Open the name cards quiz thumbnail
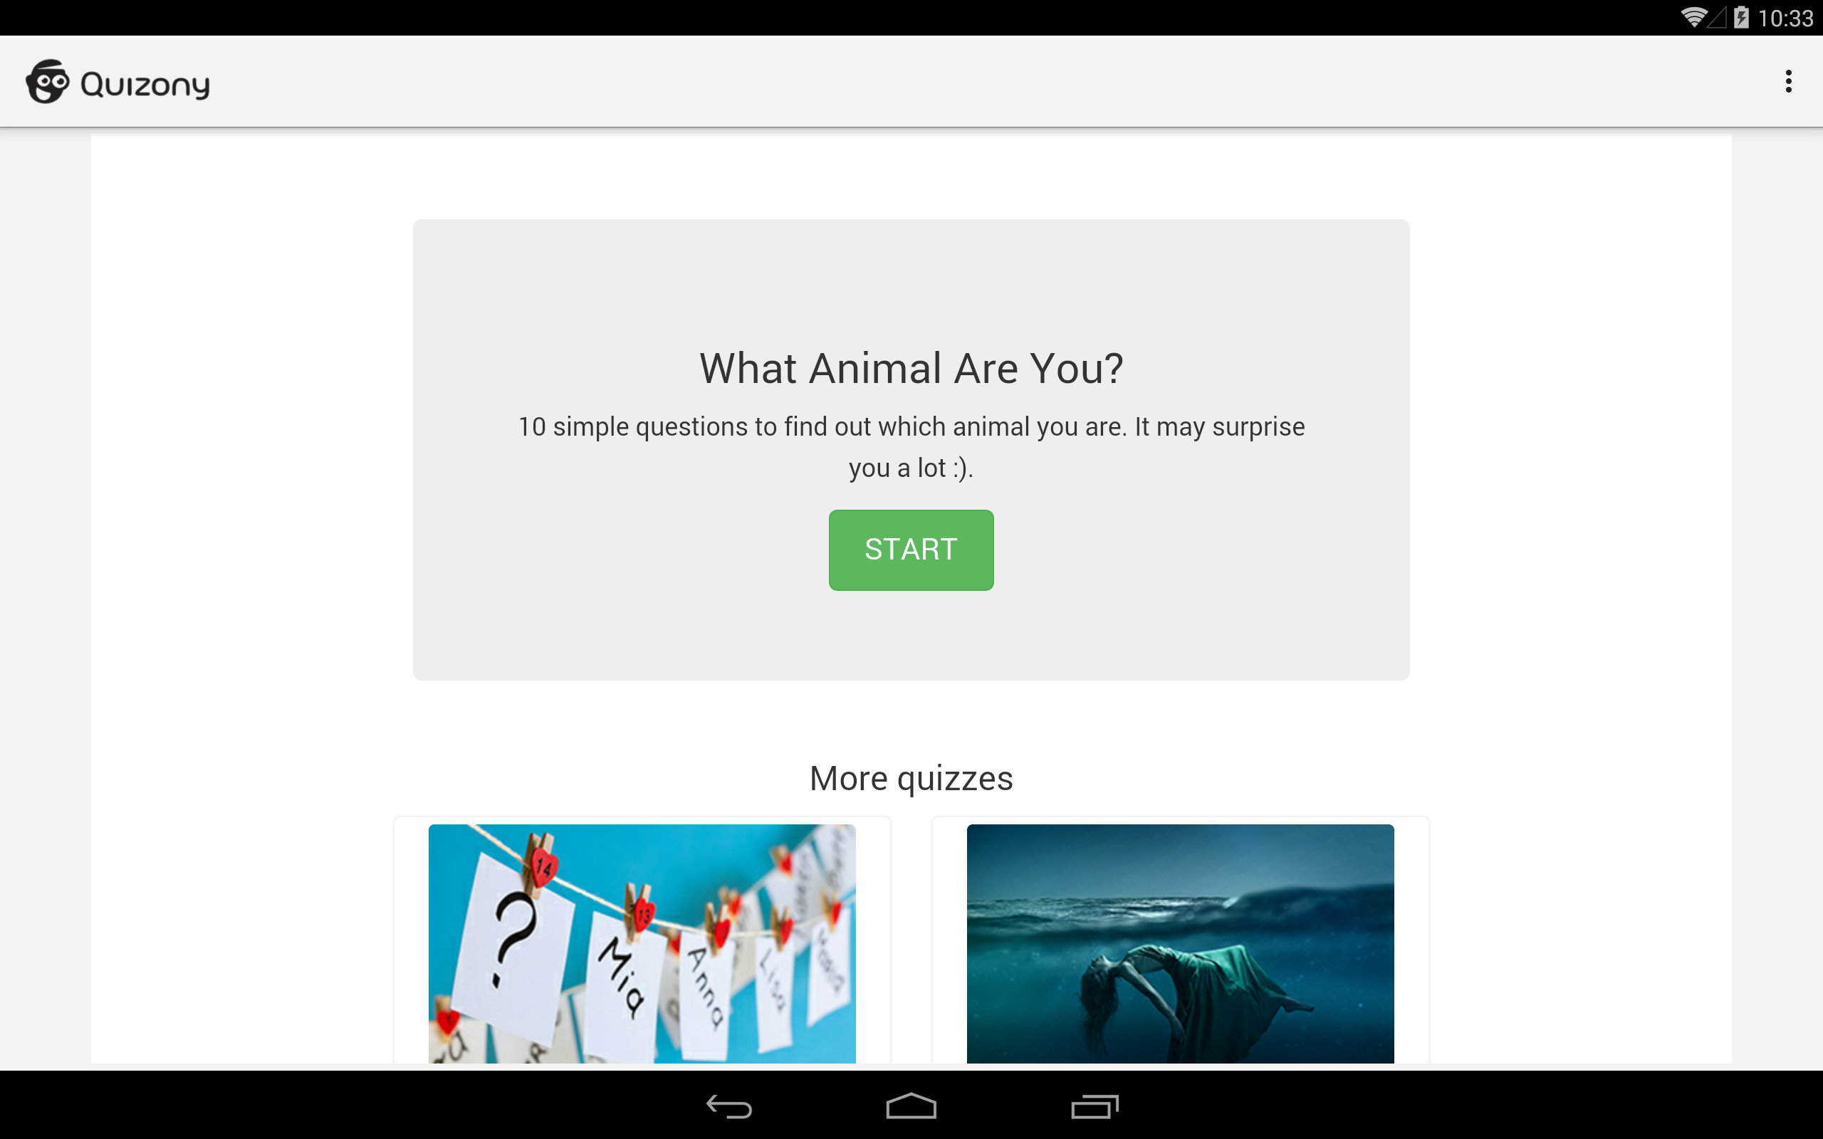 pyautogui.click(x=642, y=943)
